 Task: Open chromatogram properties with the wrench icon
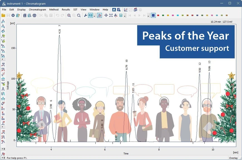[85, 15]
